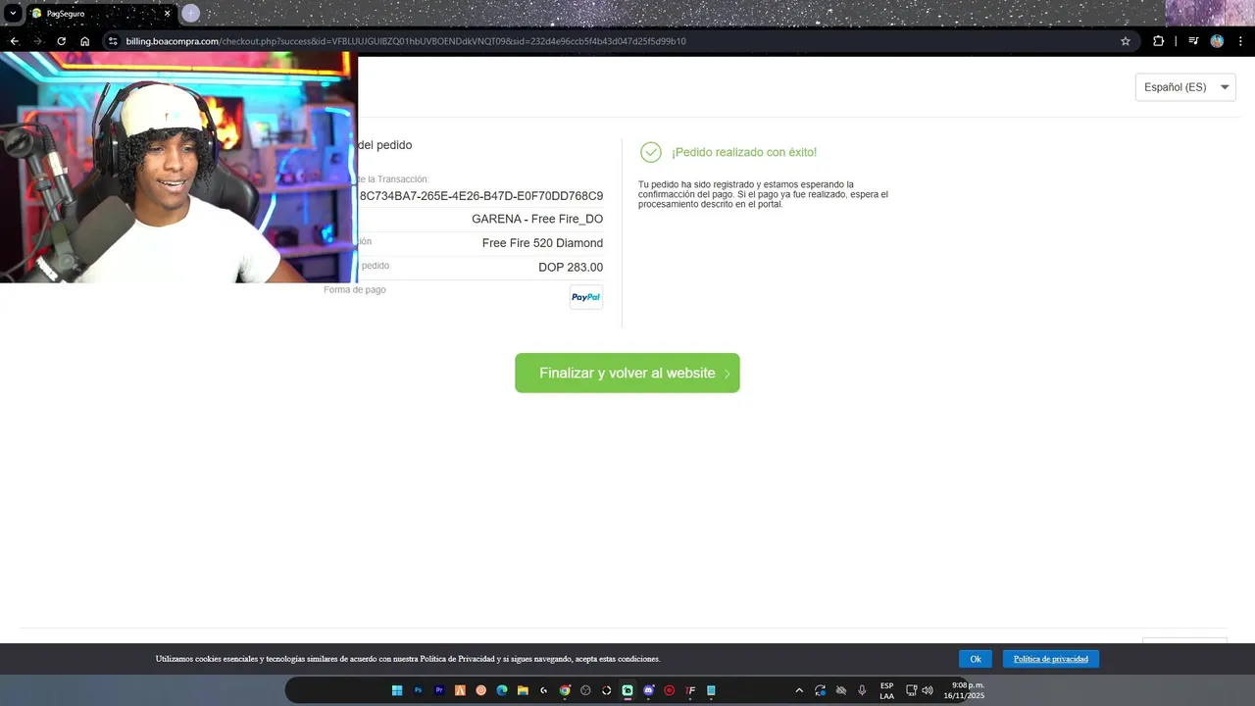Open the TF app in the taskbar
The image size is (1255, 706).
[690, 690]
